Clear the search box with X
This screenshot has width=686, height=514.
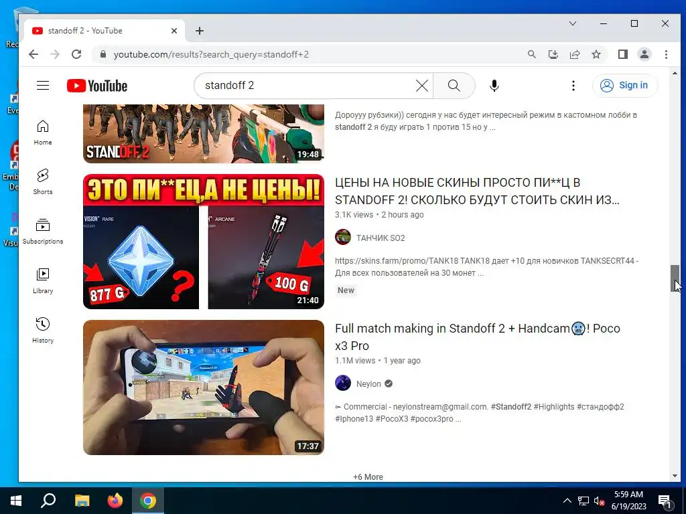[422, 86]
